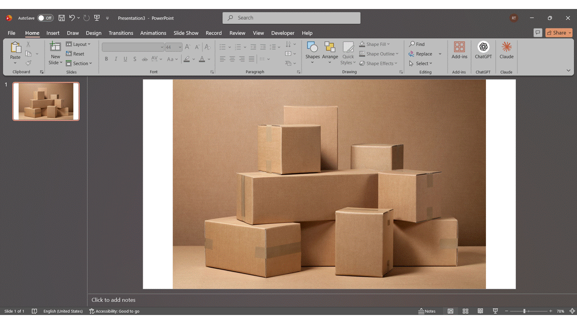Click the Redo icon
577x324 pixels.
point(87,18)
